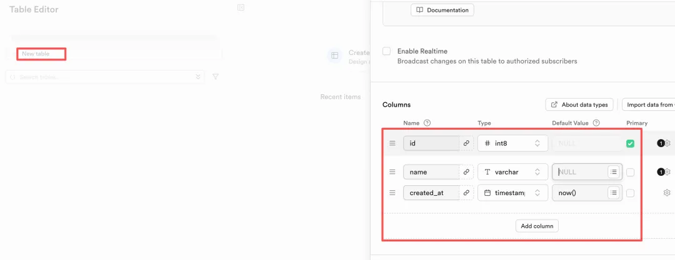The image size is (675, 260).
Task: Enable Realtime checkbox
Action: [387, 51]
